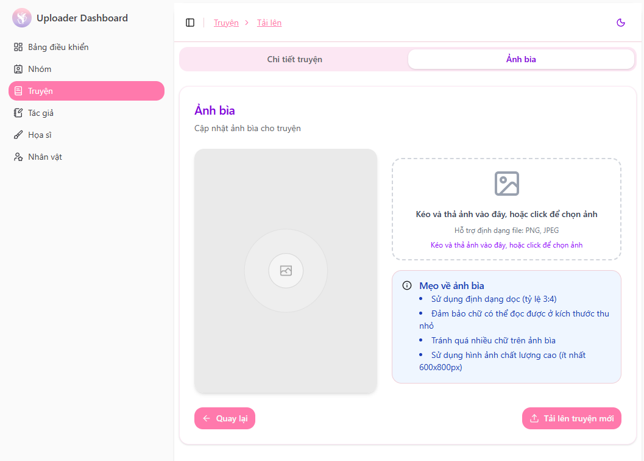Click the gray cover preview placeholder

click(x=286, y=270)
